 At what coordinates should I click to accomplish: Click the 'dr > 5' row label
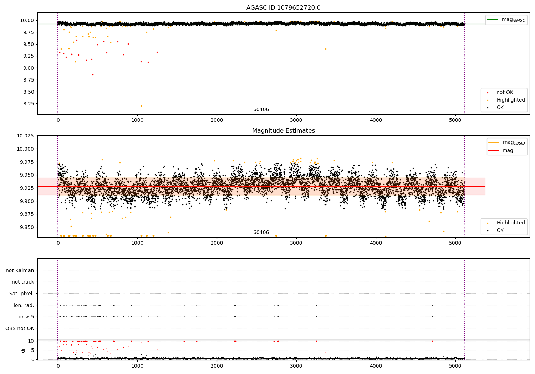[26, 317]
